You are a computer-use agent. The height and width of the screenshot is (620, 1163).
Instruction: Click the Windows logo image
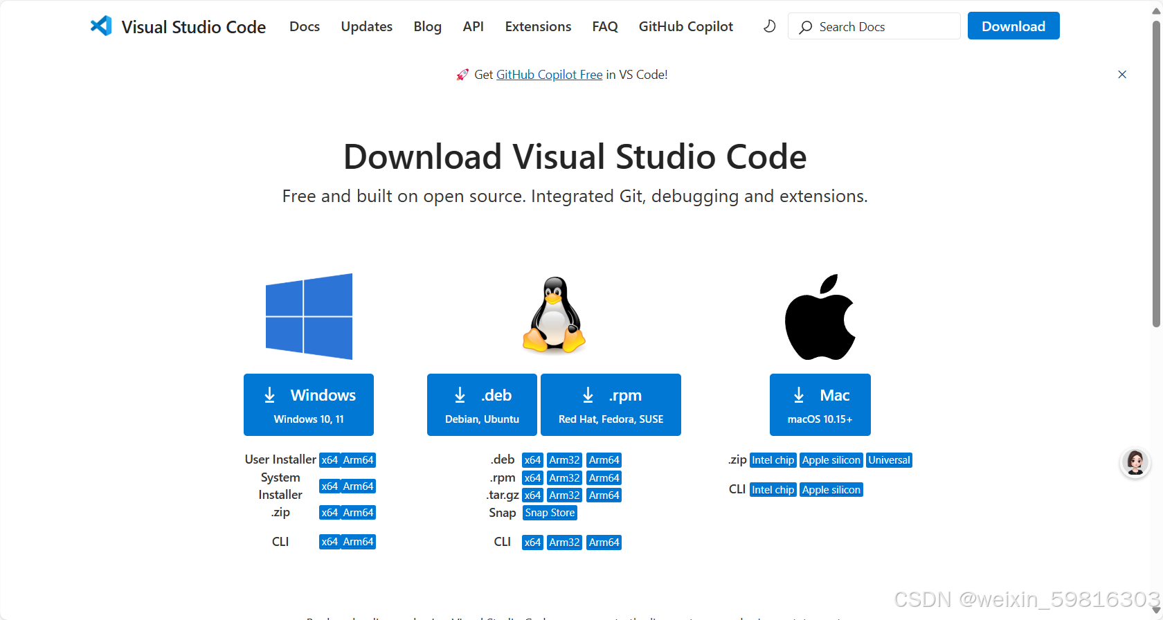coord(309,316)
